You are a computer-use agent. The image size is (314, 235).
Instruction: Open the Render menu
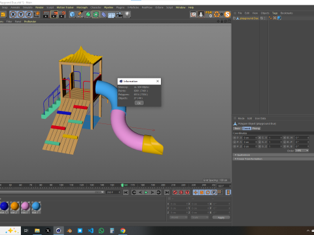[39, 7]
